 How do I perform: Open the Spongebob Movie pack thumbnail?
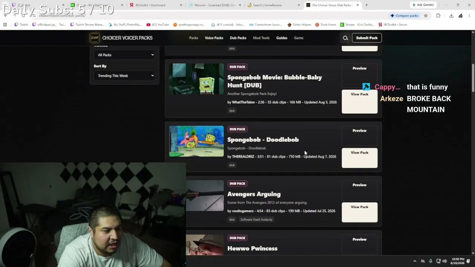coord(197,79)
